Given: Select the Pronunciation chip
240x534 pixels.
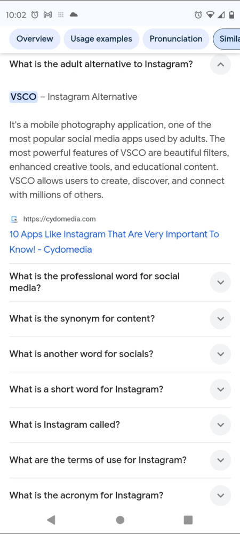Looking at the screenshot, I should [176, 39].
